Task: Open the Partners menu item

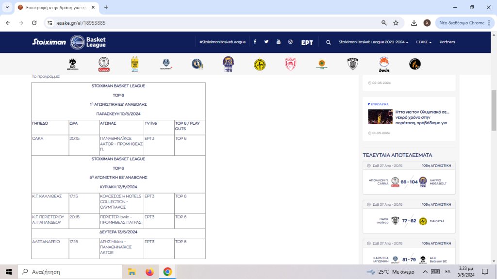Action: 447,42
